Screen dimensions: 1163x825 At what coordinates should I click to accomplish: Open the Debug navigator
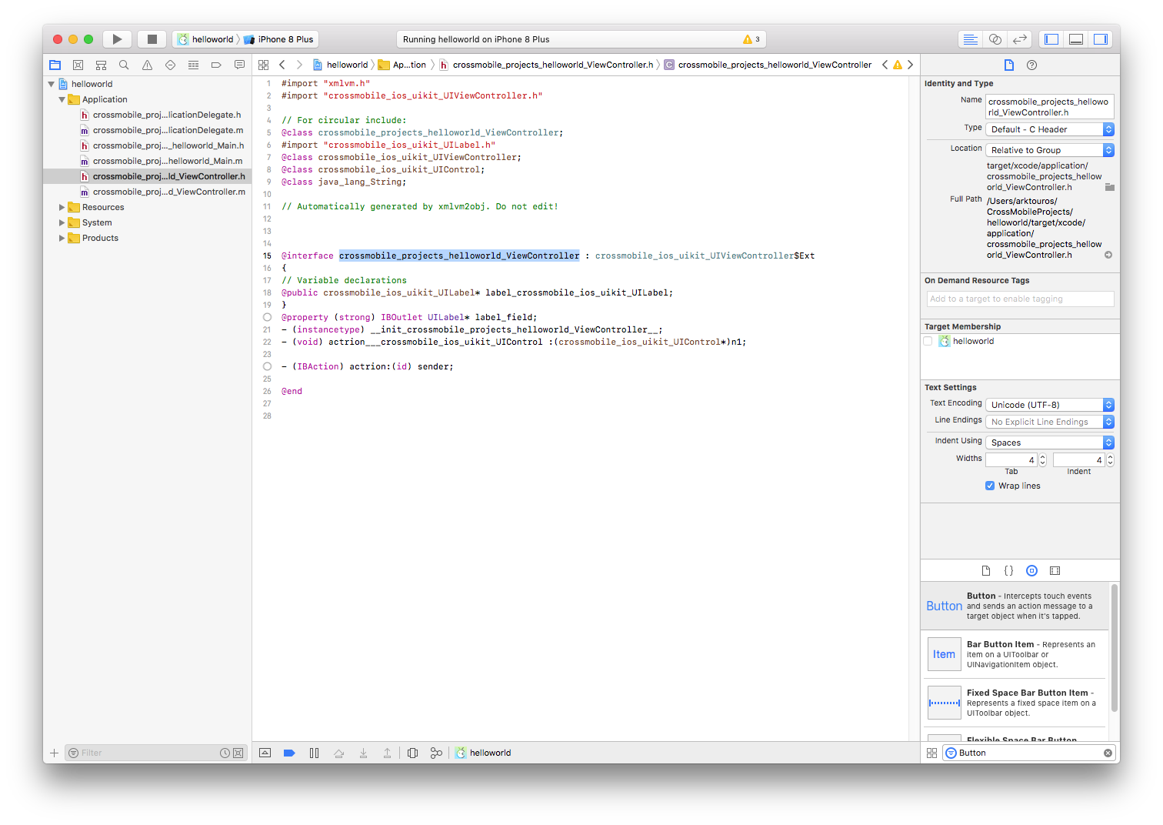pyautogui.click(x=193, y=65)
